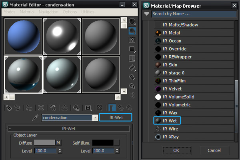Toggle the Backlight icon
Viewport: 240px width, 160px height.
click(132, 31)
